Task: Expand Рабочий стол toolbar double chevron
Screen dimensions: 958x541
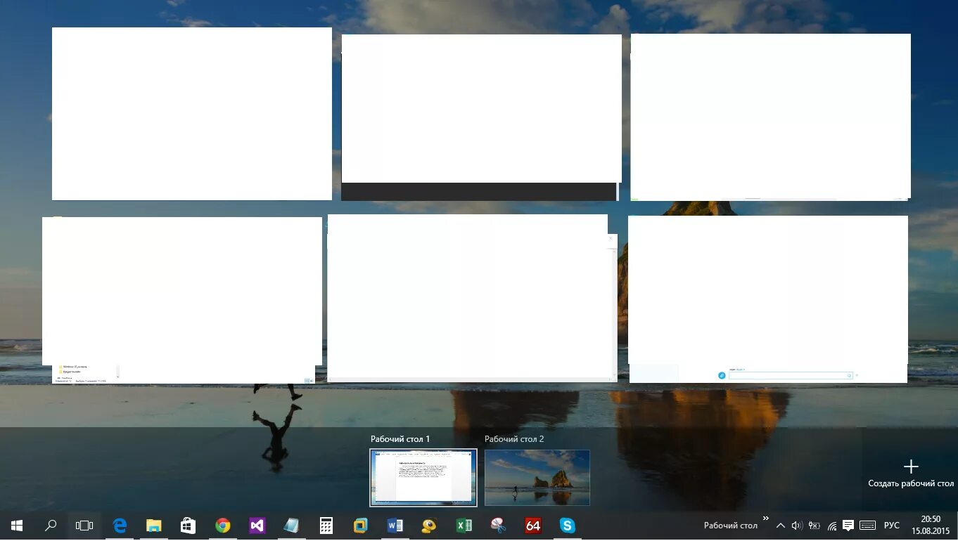Action: click(x=765, y=519)
